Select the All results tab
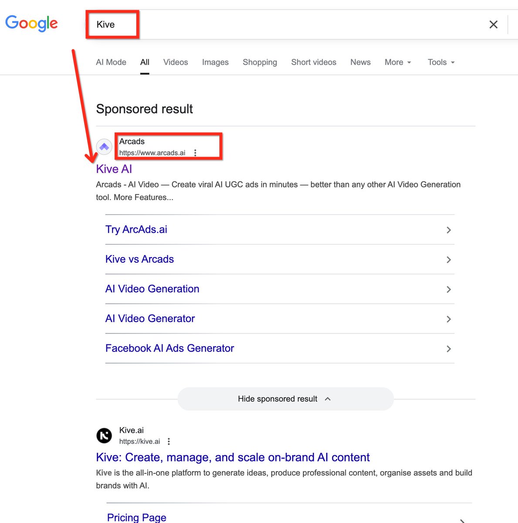Image resolution: width=518 pixels, height=523 pixels. point(145,62)
